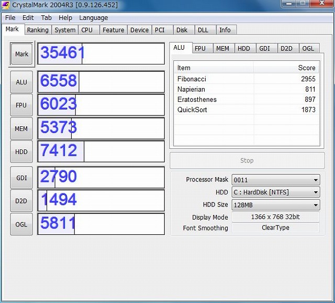
Task: Click the MEM score bar 5373
Action: pyautogui.click(x=101, y=128)
